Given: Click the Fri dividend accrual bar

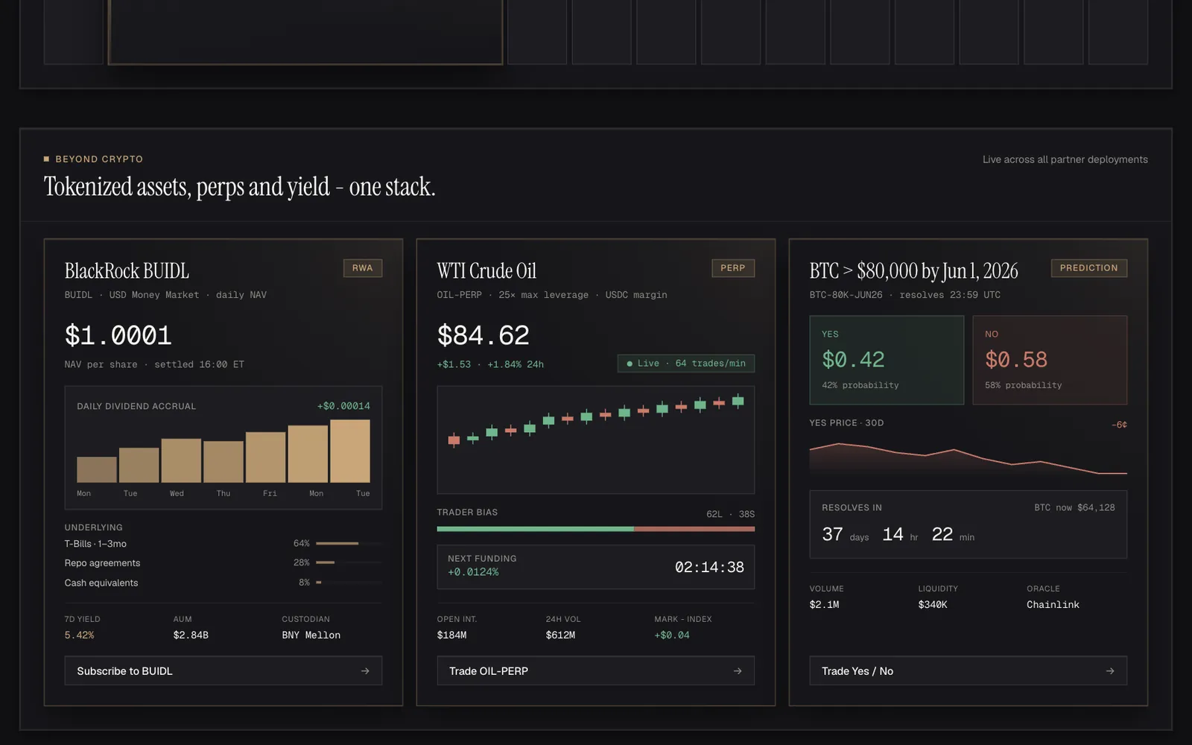Looking at the screenshot, I should [266, 457].
